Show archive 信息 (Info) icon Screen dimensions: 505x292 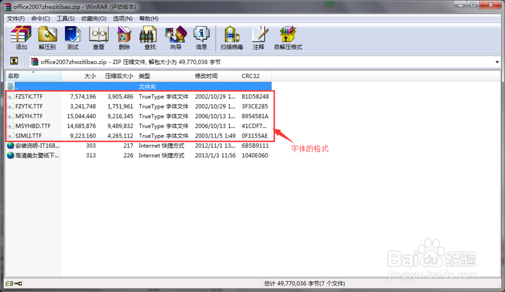[x=201, y=34]
